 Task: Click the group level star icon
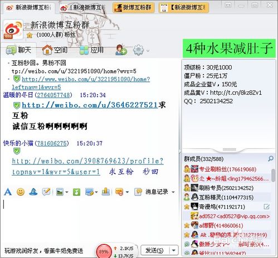coord(30,35)
